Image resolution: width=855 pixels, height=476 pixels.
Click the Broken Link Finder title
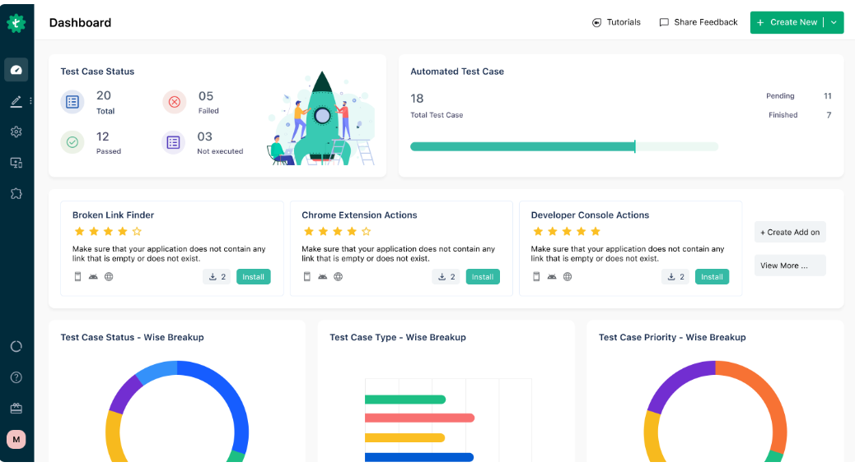click(114, 215)
